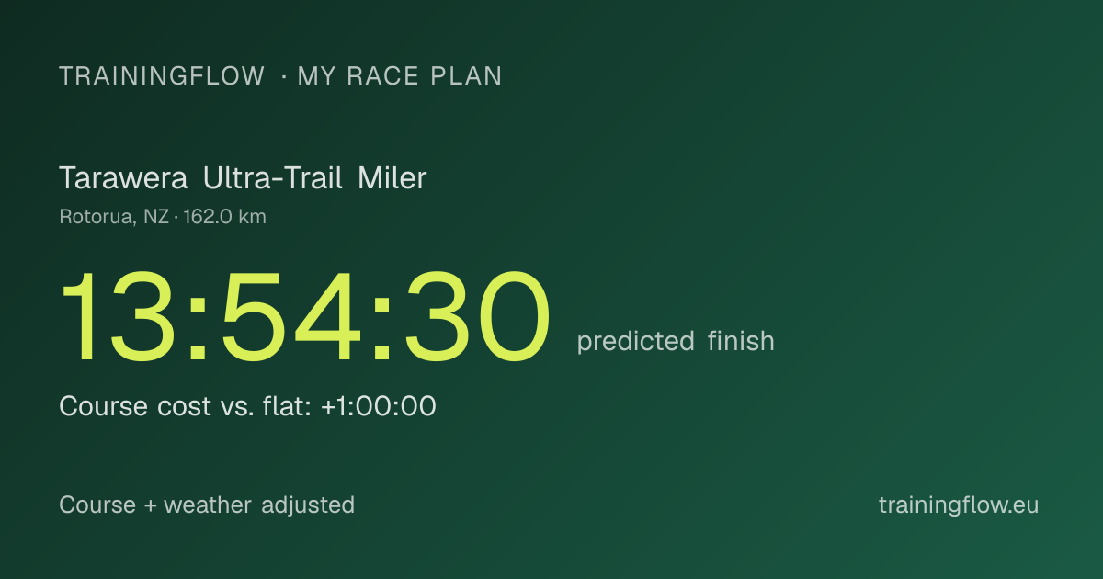This screenshot has width=1103, height=579.
Task: Open the MY RACE PLAN heading
Action: [400, 76]
